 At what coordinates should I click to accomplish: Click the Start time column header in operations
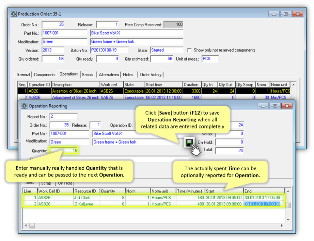click(164, 84)
